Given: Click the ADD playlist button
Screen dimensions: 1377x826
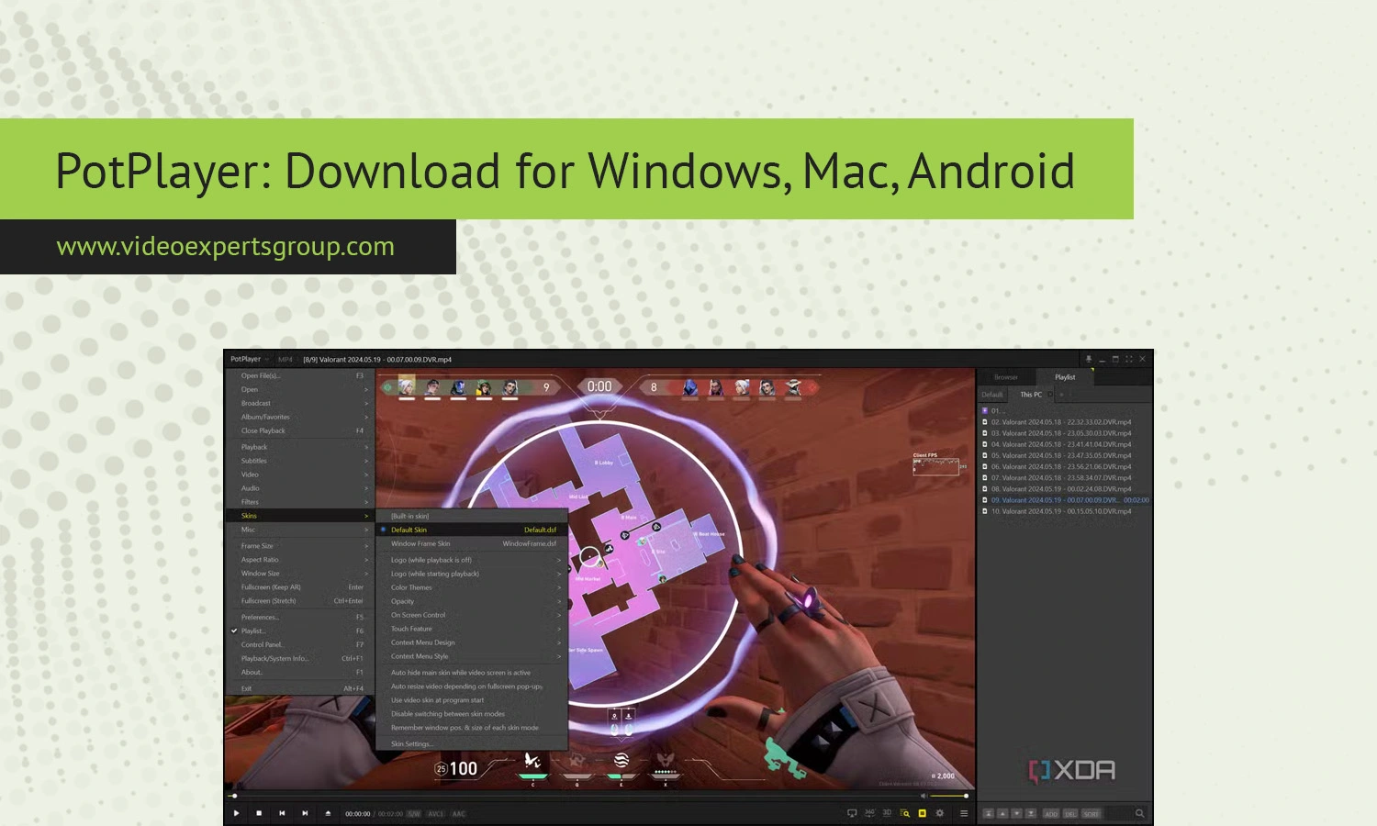Looking at the screenshot, I should pos(1051,814).
